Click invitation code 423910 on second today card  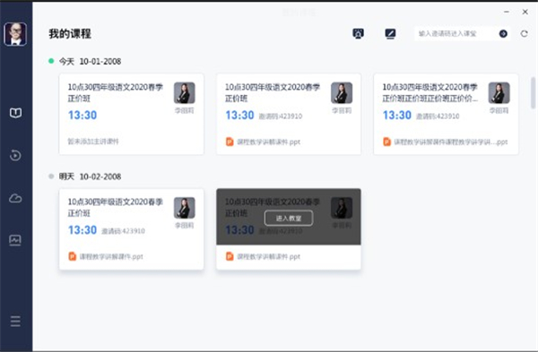pyautogui.click(x=281, y=116)
